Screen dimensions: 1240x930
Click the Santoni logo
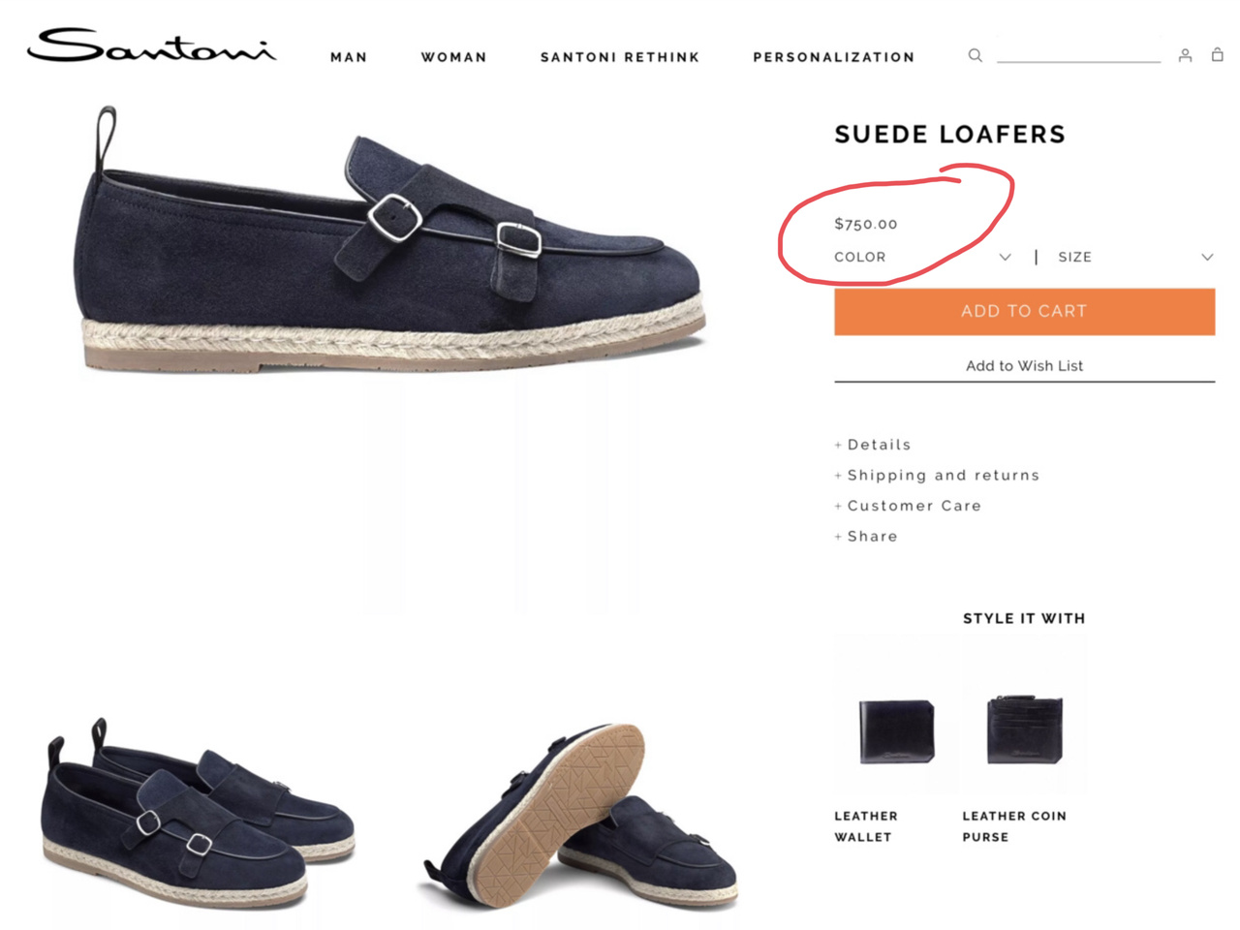151,45
